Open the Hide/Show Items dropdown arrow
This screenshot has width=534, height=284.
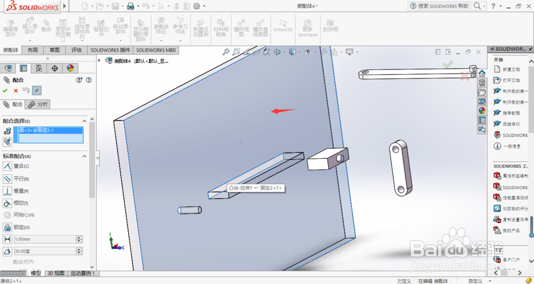(x=316, y=52)
